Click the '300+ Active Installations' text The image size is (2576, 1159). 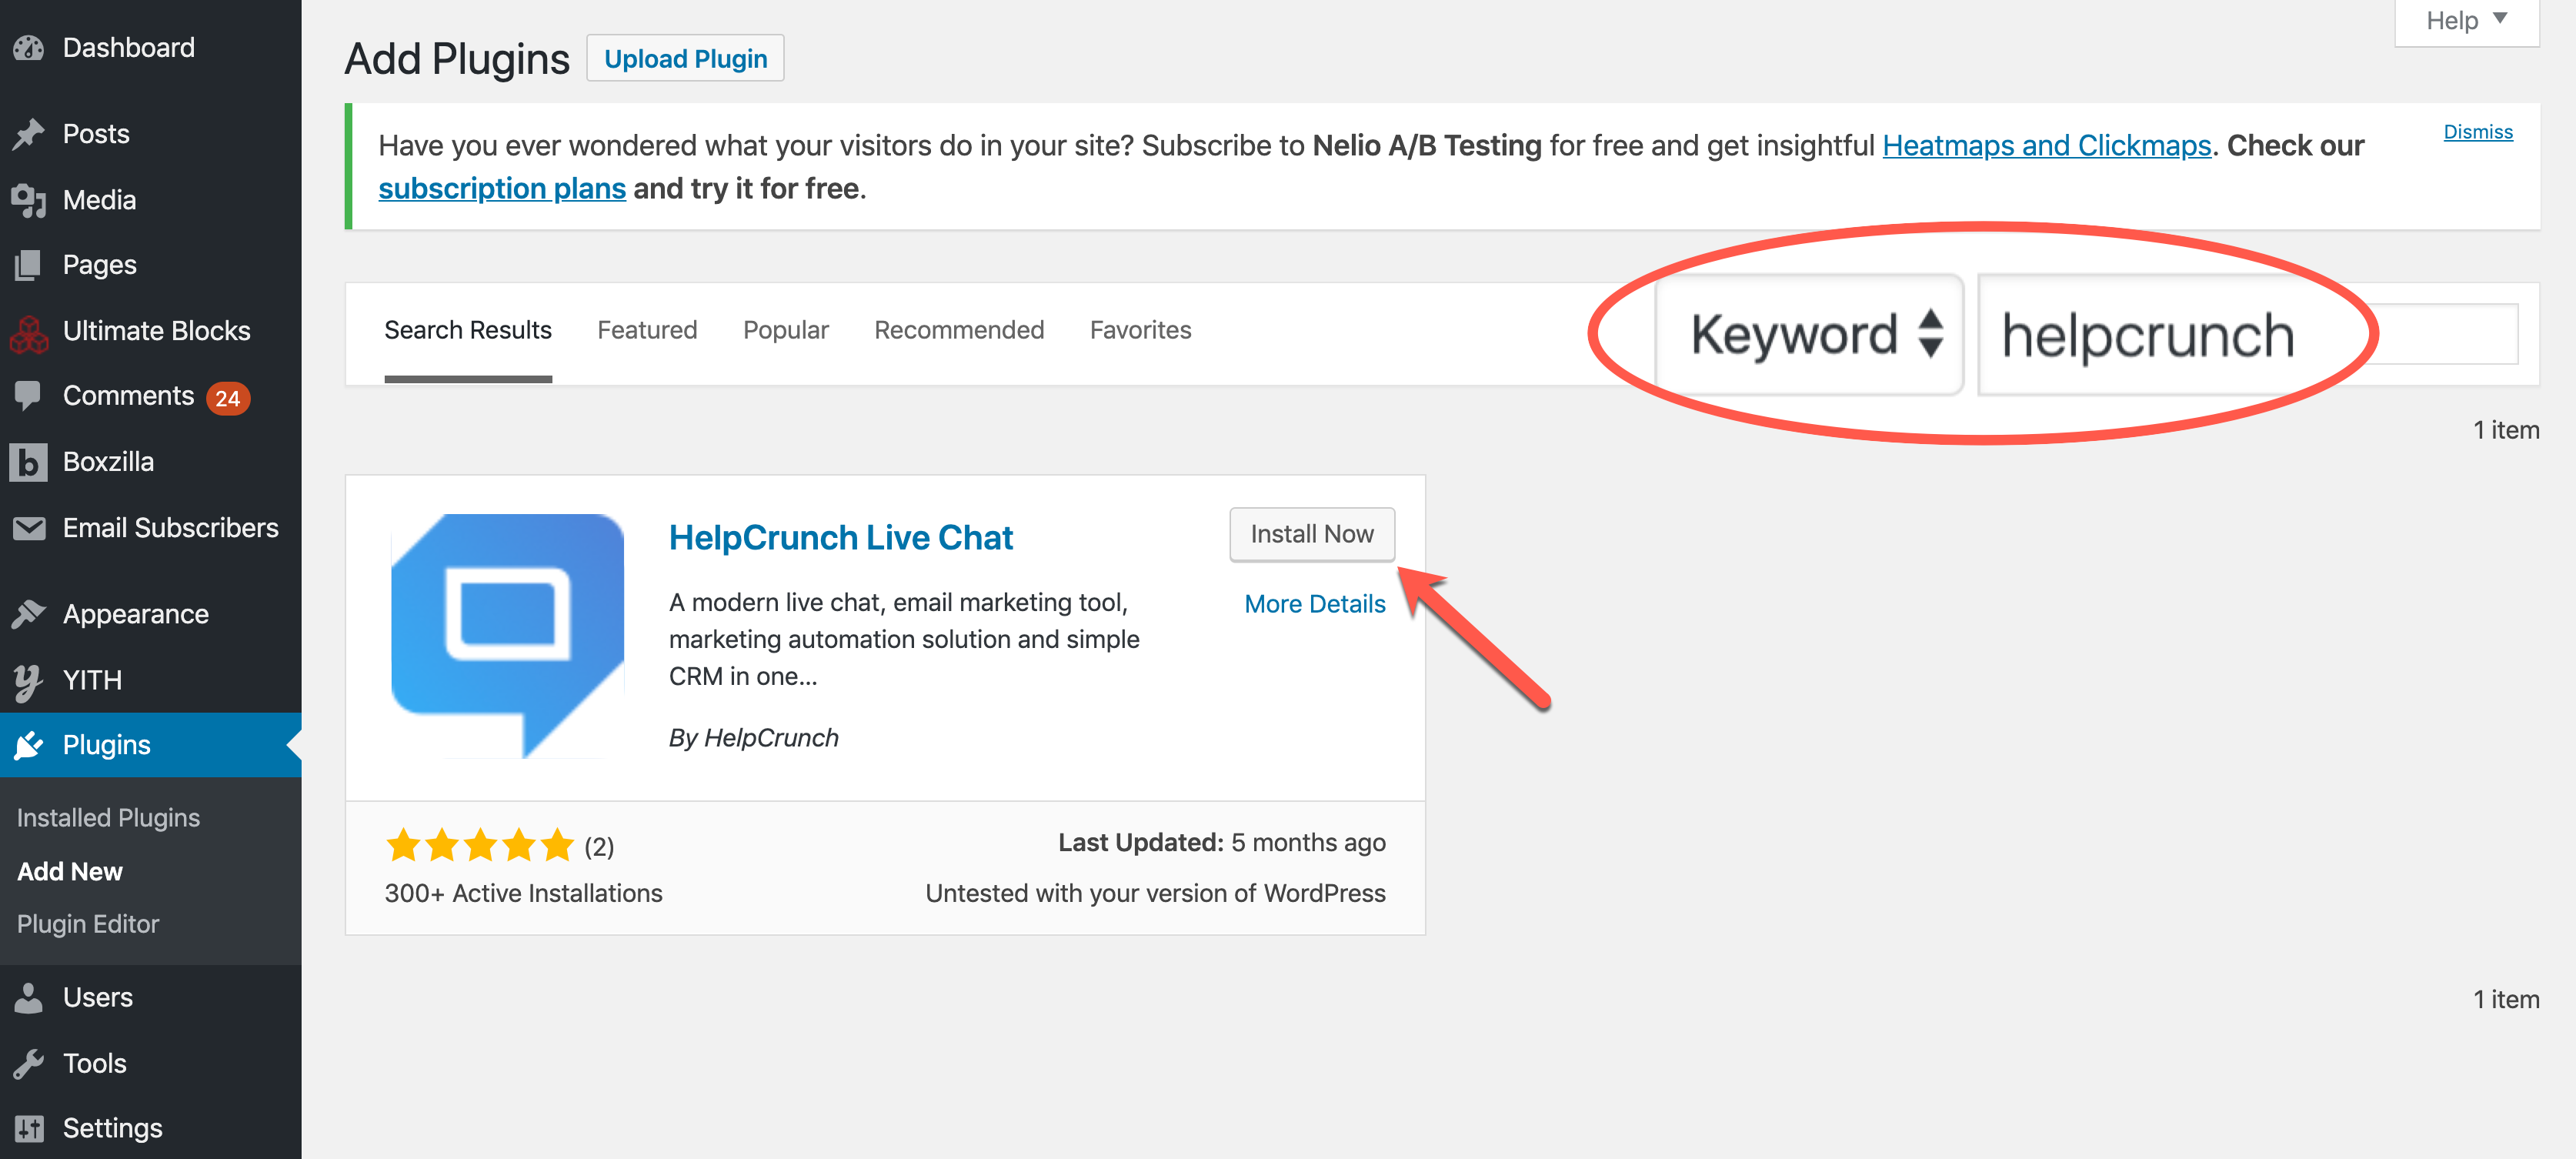524,894
